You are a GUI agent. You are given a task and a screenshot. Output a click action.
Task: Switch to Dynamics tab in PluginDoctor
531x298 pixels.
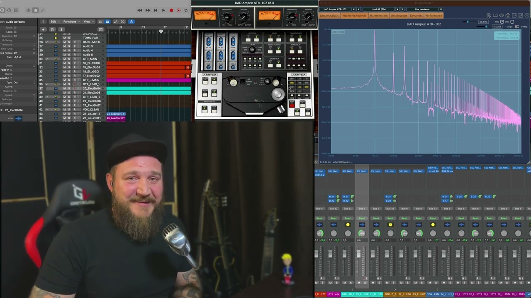[416, 16]
